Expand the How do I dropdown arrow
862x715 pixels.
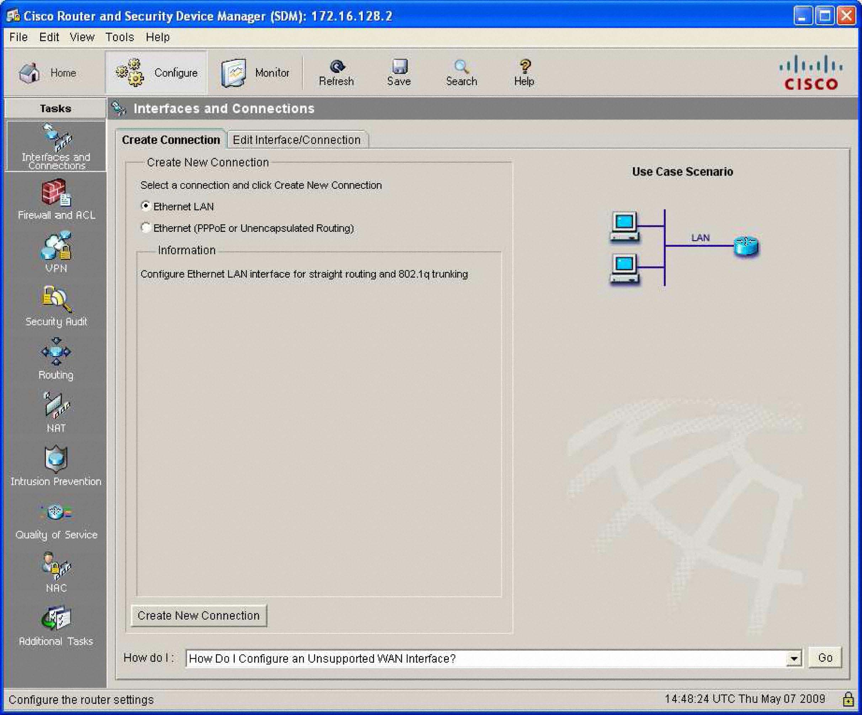click(794, 658)
